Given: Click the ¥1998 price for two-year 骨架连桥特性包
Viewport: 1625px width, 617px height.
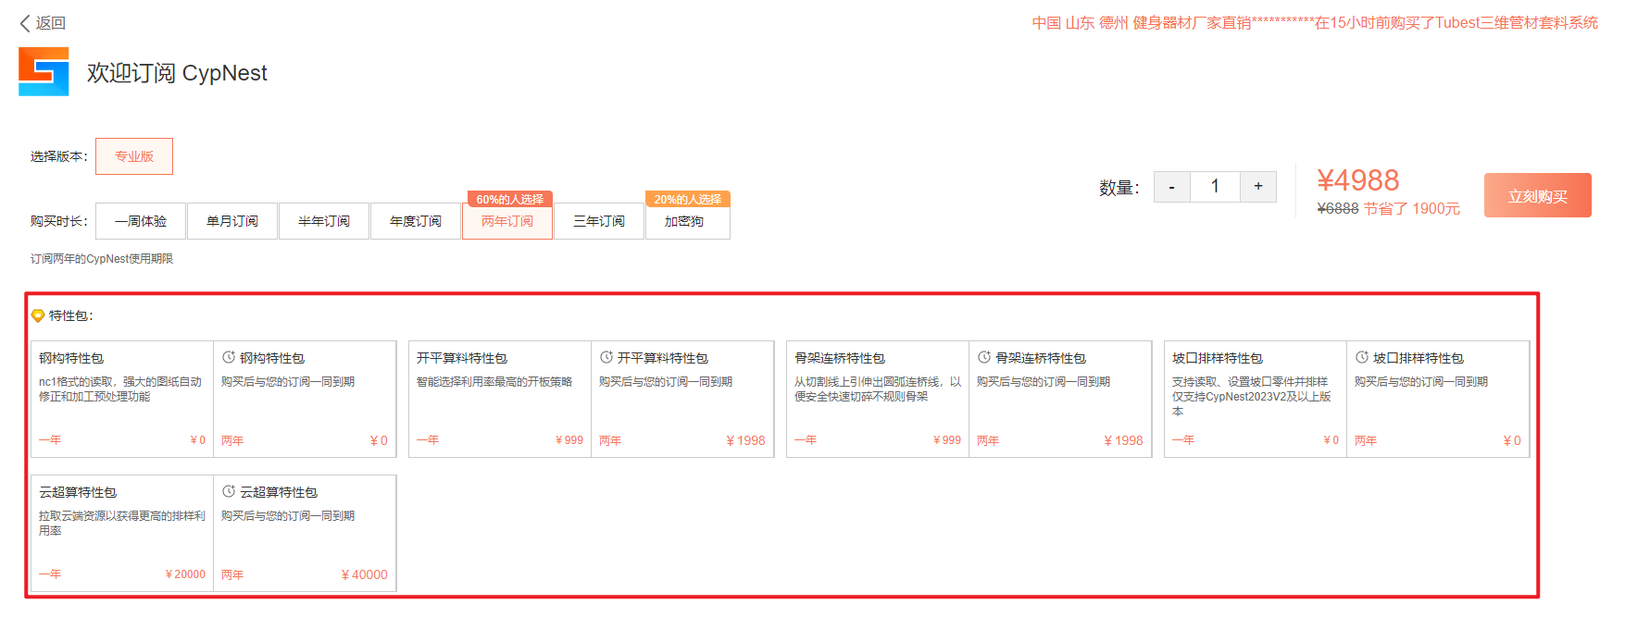Looking at the screenshot, I should (x=1124, y=440).
